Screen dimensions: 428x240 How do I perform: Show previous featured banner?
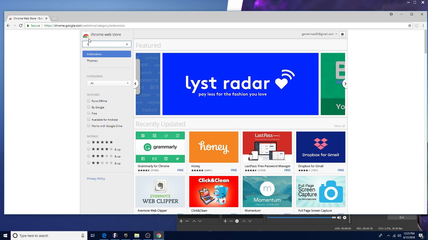pyautogui.click(x=135, y=84)
